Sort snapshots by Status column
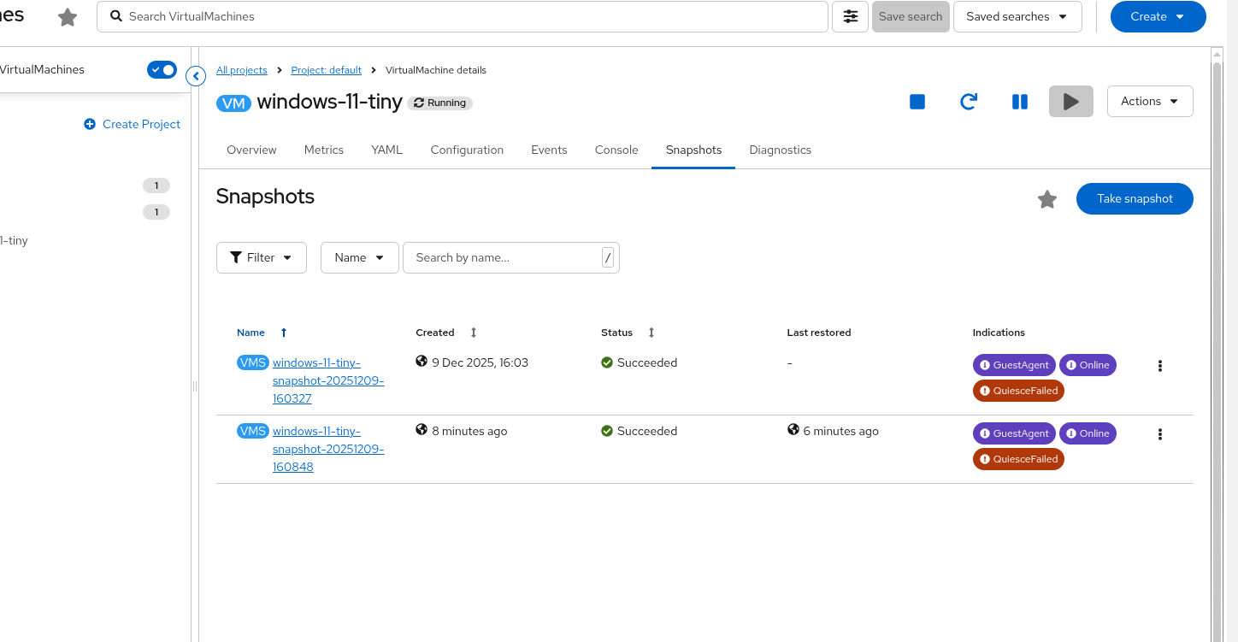1238x642 pixels. [651, 333]
